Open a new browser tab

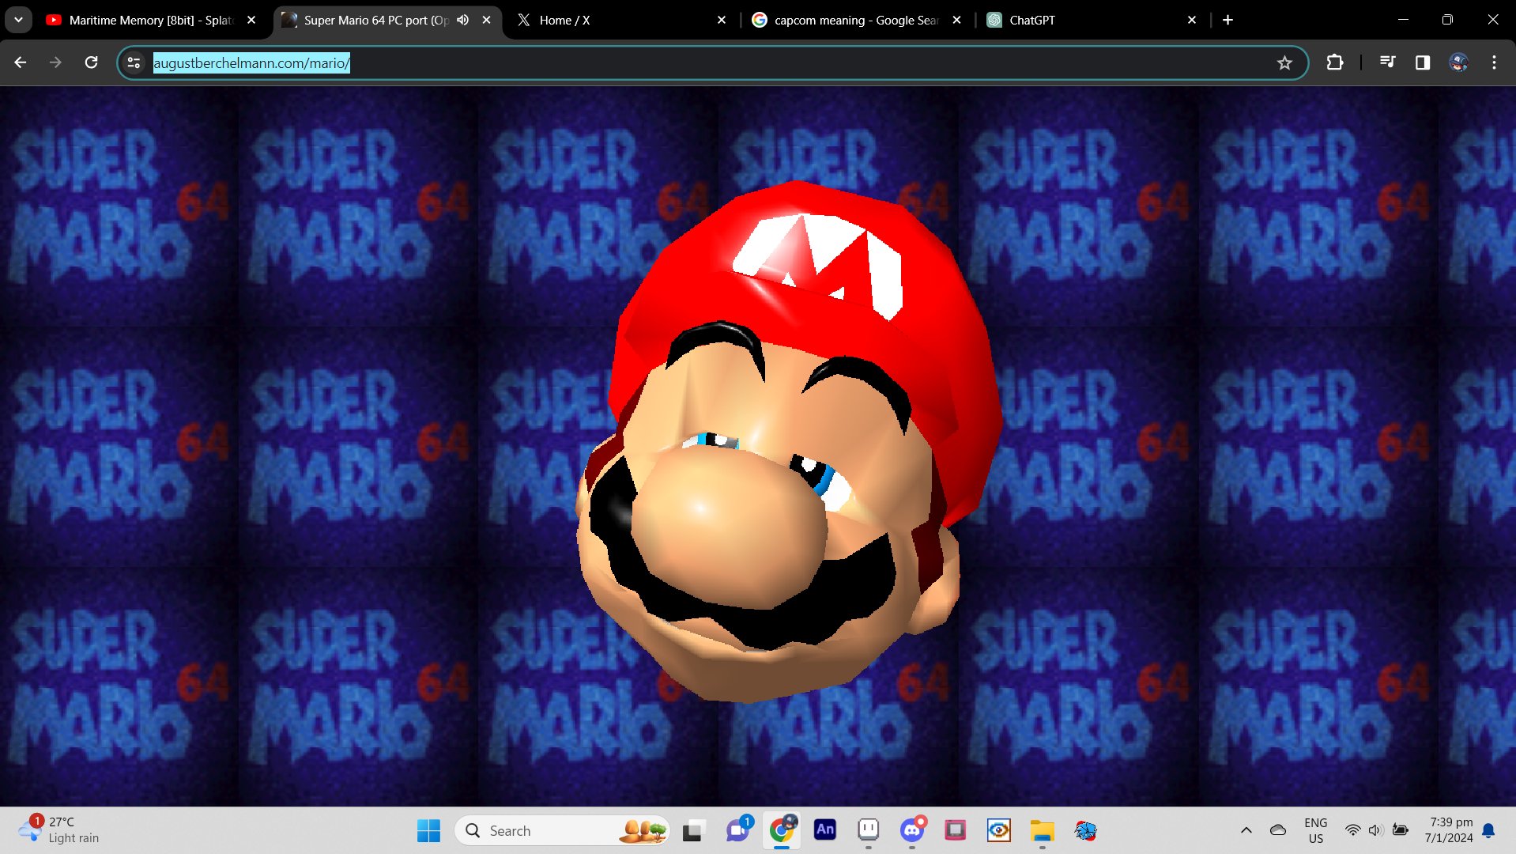[x=1228, y=20]
